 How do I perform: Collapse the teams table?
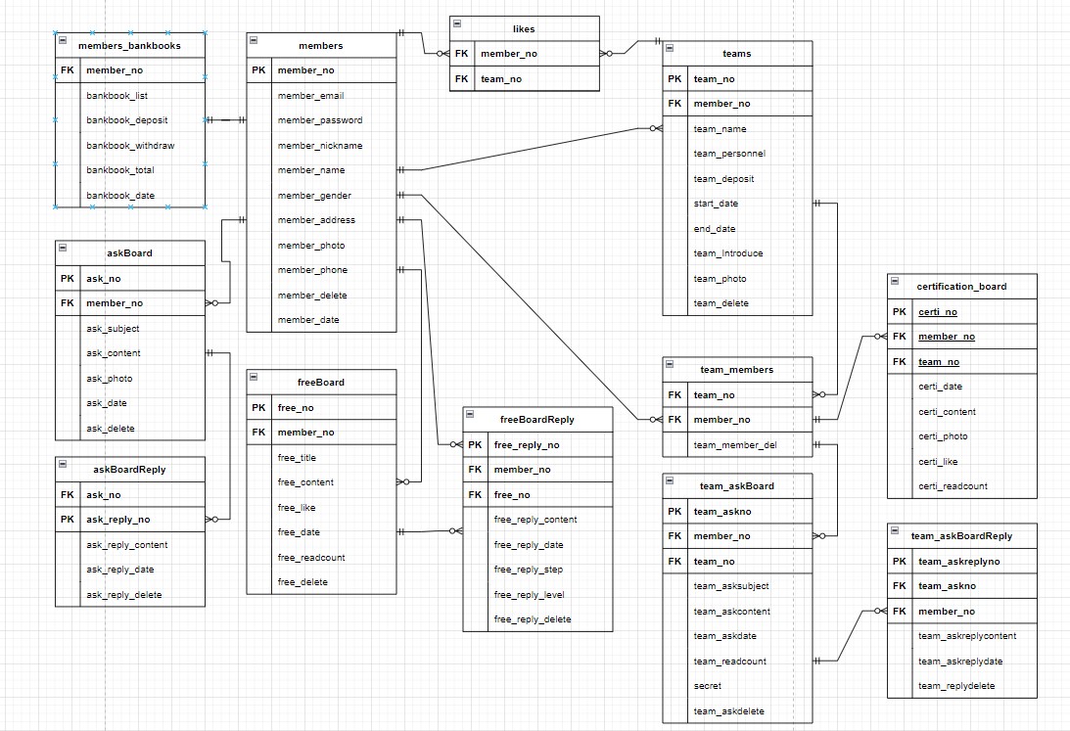pos(671,48)
